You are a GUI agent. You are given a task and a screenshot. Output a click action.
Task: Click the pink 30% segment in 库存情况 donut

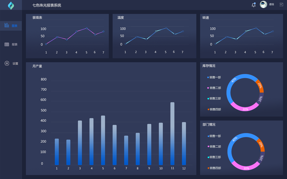pos(245,109)
